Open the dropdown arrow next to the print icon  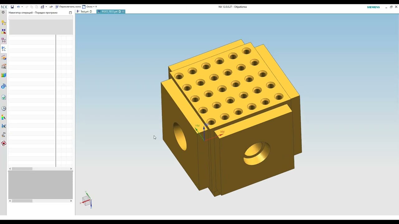(x=46, y=7)
